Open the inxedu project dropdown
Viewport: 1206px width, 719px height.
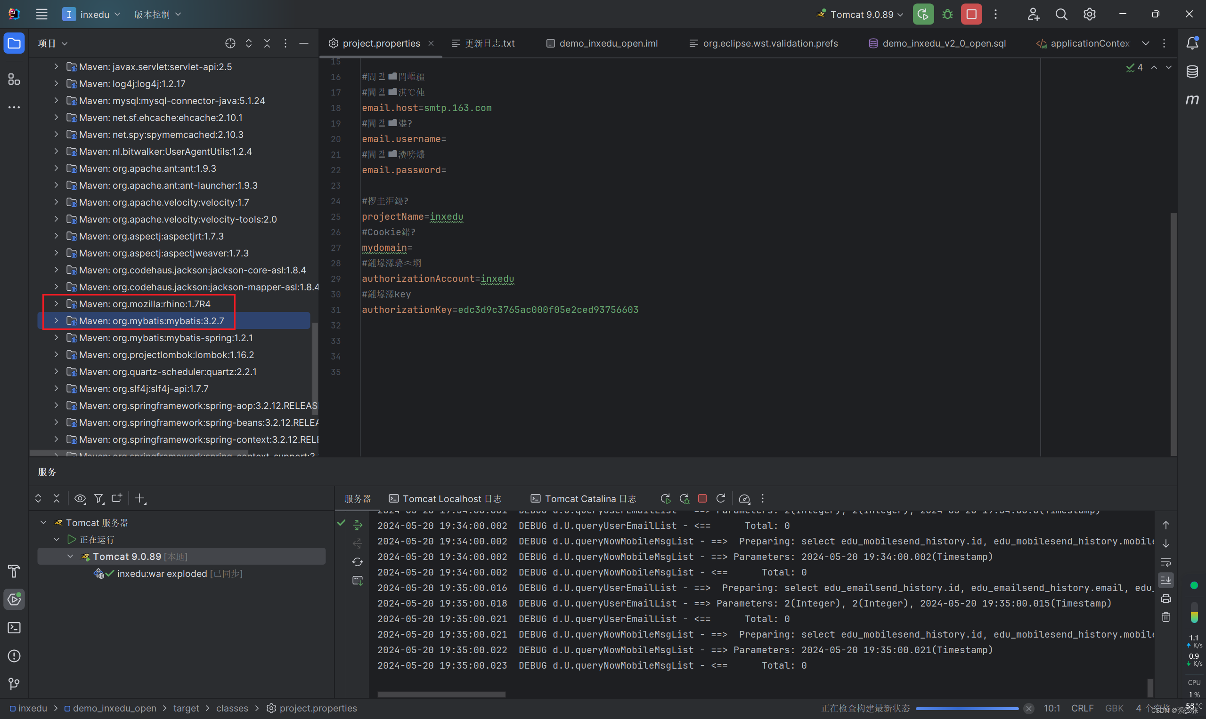click(x=92, y=14)
